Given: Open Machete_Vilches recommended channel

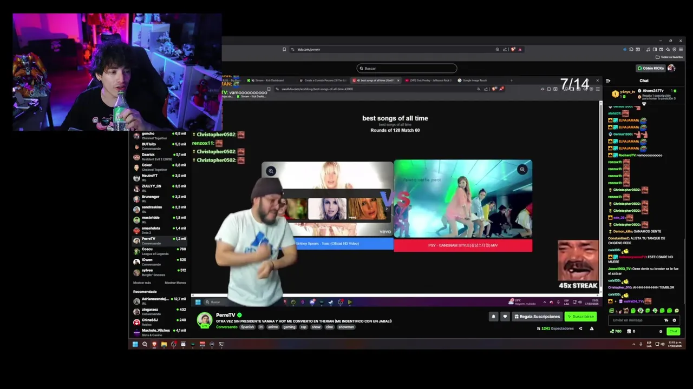Looking at the screenshot, I should (160, 332).
